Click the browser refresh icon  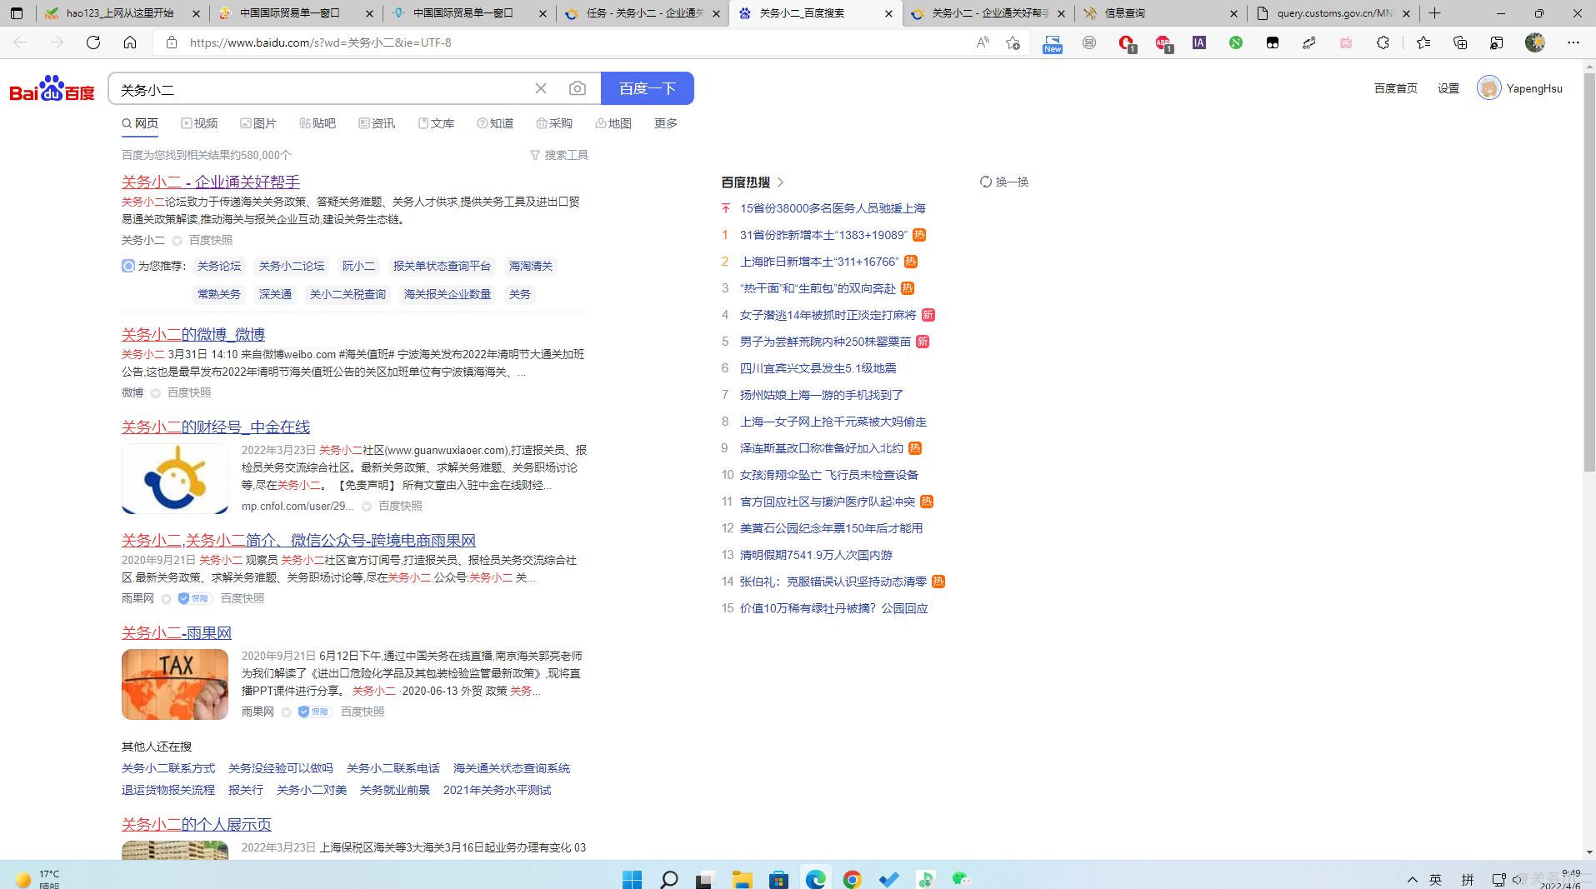coord(93,42)
